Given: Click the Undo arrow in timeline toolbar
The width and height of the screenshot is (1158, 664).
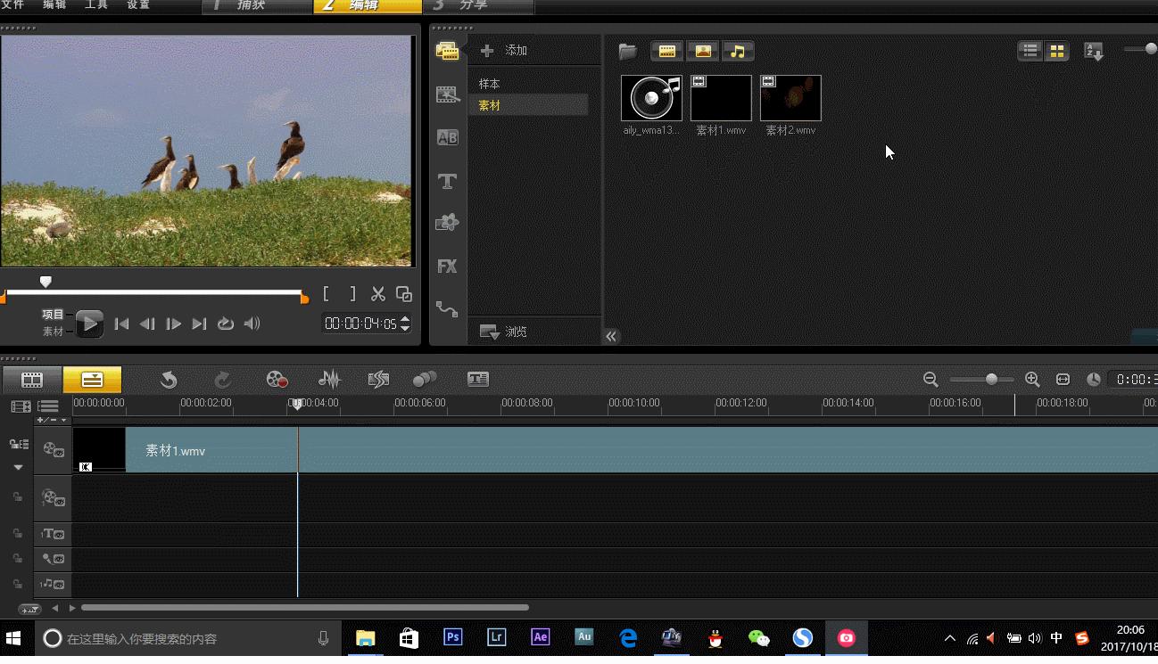Looking at the screenshot, I should (x=169, y=380).
